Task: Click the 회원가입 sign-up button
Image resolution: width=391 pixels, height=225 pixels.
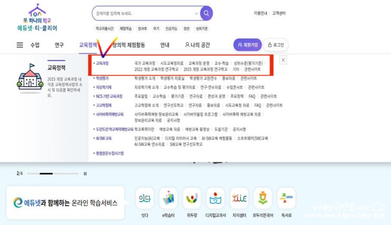Action: pyautogui.click(x=247, y=45)
